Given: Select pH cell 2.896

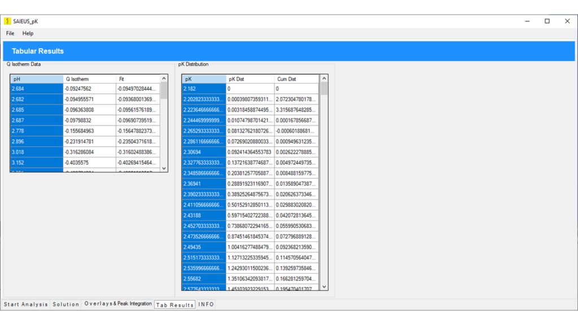Looking at the screenshot, I should pyautogui.click(x=37, y=142).
